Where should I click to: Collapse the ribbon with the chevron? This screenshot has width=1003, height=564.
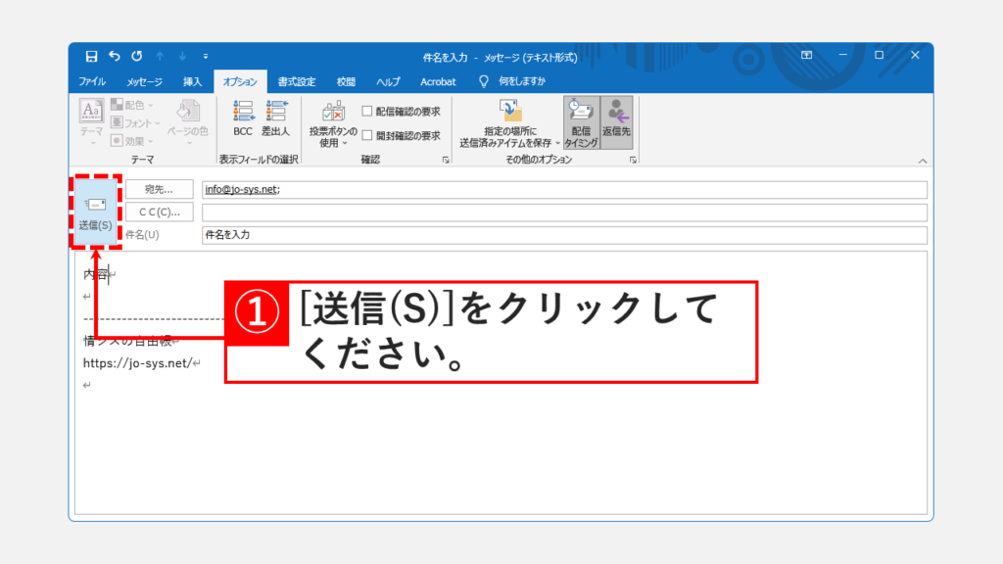[x=922, y=161]
